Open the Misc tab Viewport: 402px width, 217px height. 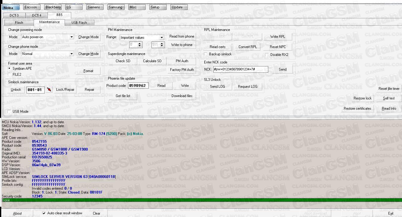(137, 7)
